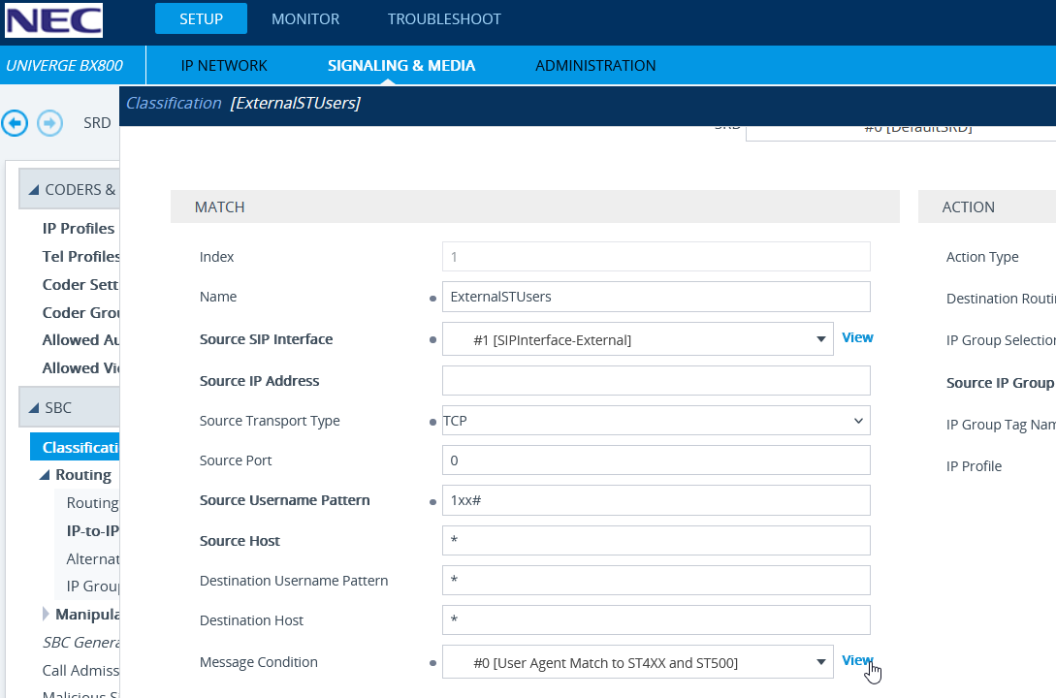The width and height of the screenshot is (1056, 698).
Task: Select Classification in sidebar
Action: [75, 447]
